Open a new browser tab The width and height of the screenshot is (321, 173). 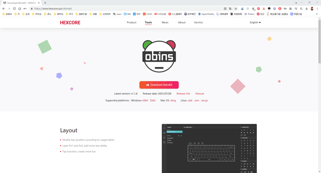(x=45, y=3)
